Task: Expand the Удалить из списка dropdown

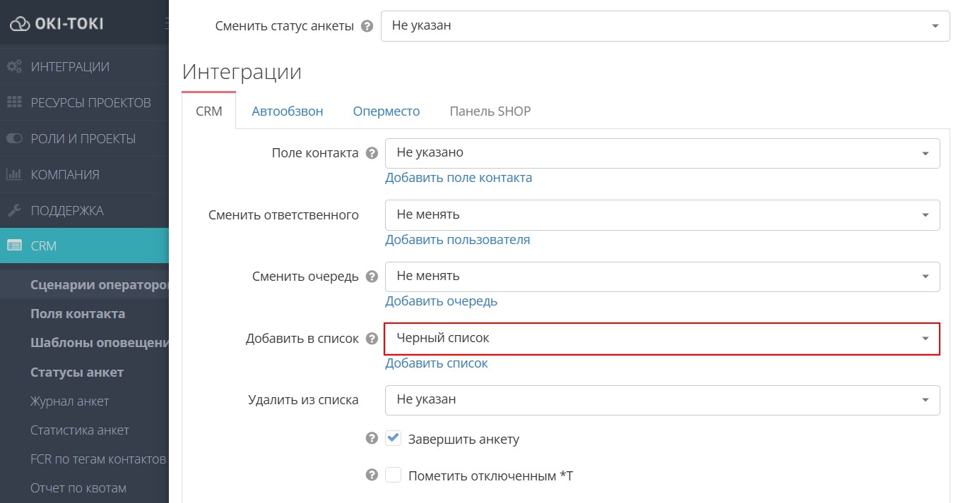Action: (x=662, y=399)
